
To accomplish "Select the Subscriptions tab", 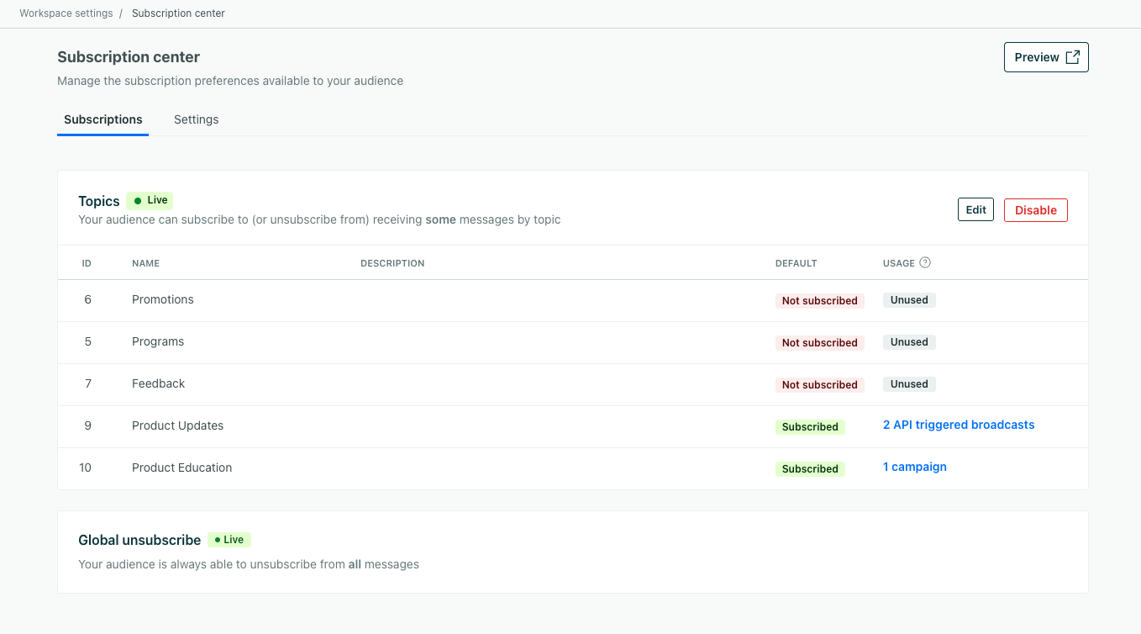I will point(103,119).
